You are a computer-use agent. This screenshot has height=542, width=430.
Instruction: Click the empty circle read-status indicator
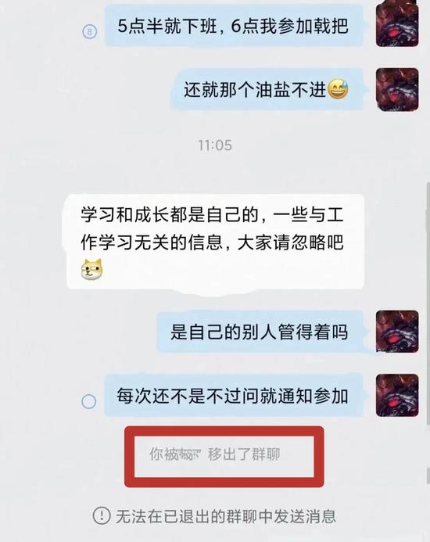tap(89, 401)
